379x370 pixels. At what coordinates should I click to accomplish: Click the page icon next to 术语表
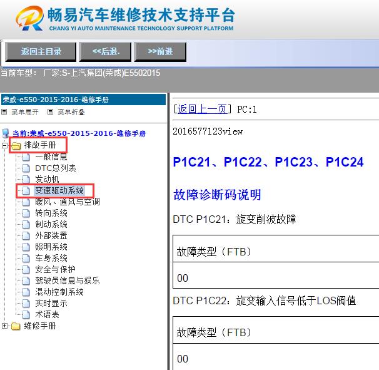[26, 314]
